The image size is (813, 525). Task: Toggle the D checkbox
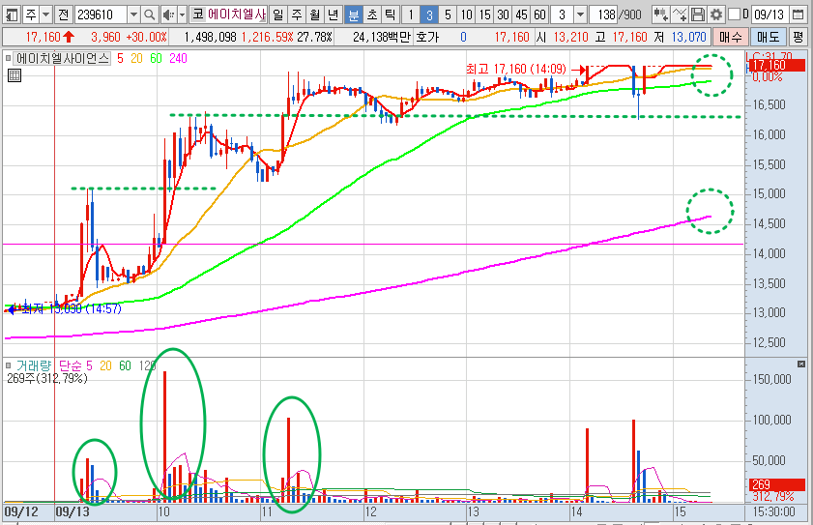(x=734, y=14)
